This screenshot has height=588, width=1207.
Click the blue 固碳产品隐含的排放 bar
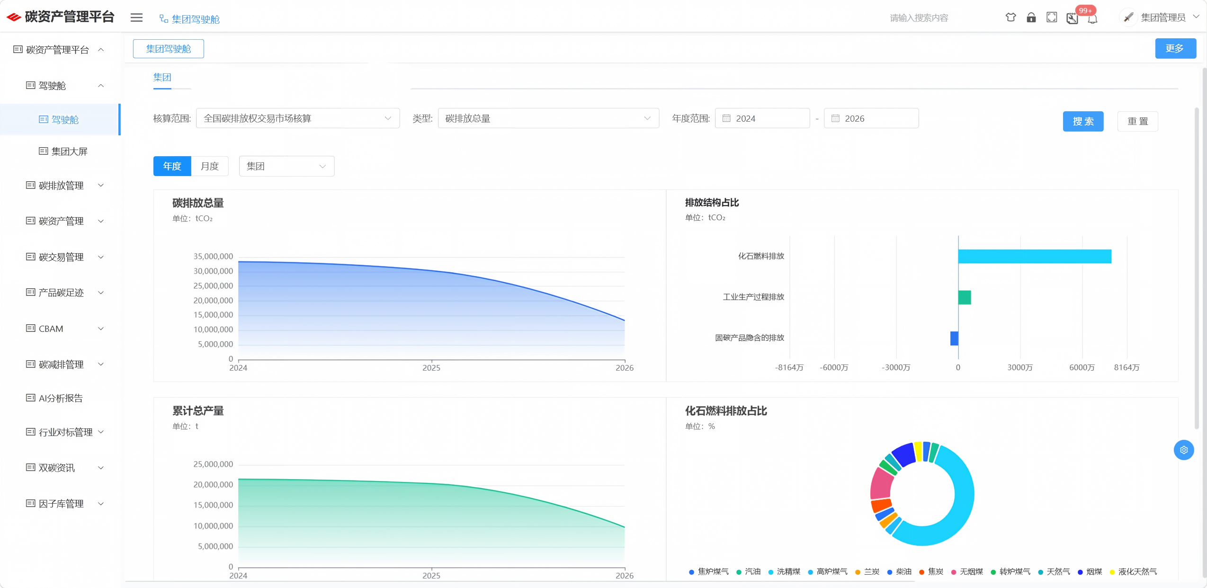tap(954, 338)
